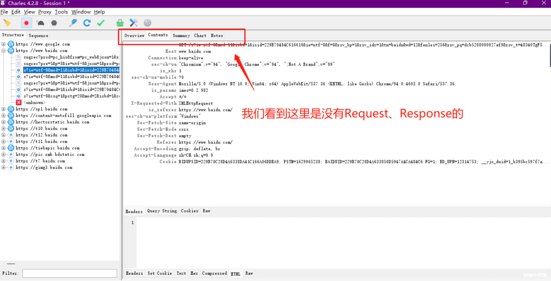Screen dimensions: 551x281
Task: Open the Edit menu
Action: [16, 12]
